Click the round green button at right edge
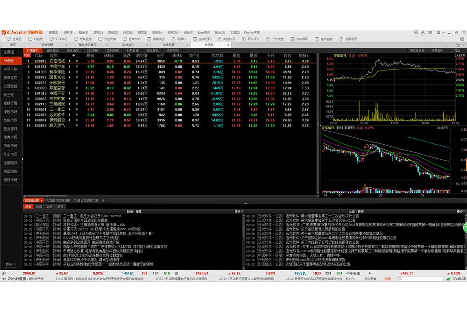 click(465, 228)
